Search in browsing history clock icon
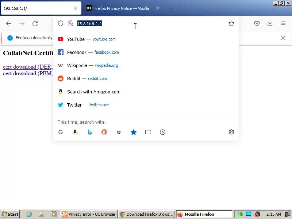The height and width of the screenshot is (219, 292). [162, 132]
